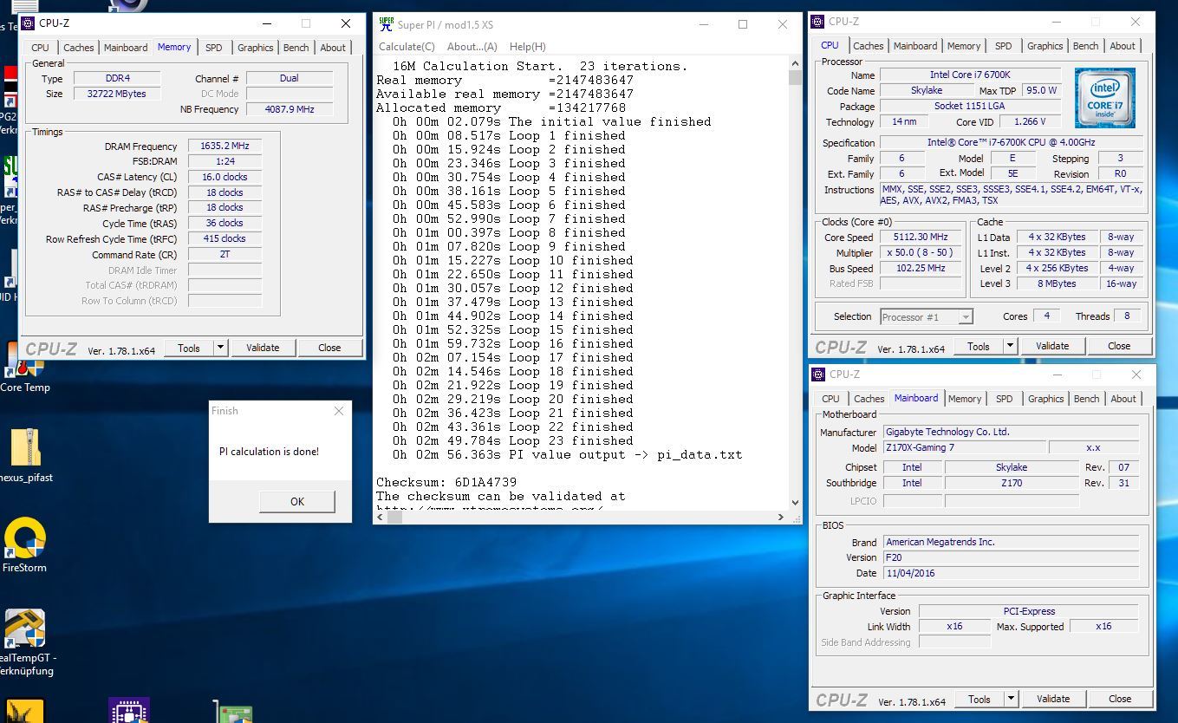Open Bench tab in CPU-Z processor window
The height and width of the screenshot is (723, 1178).
pyautogui.click(x=1085, y=46)
